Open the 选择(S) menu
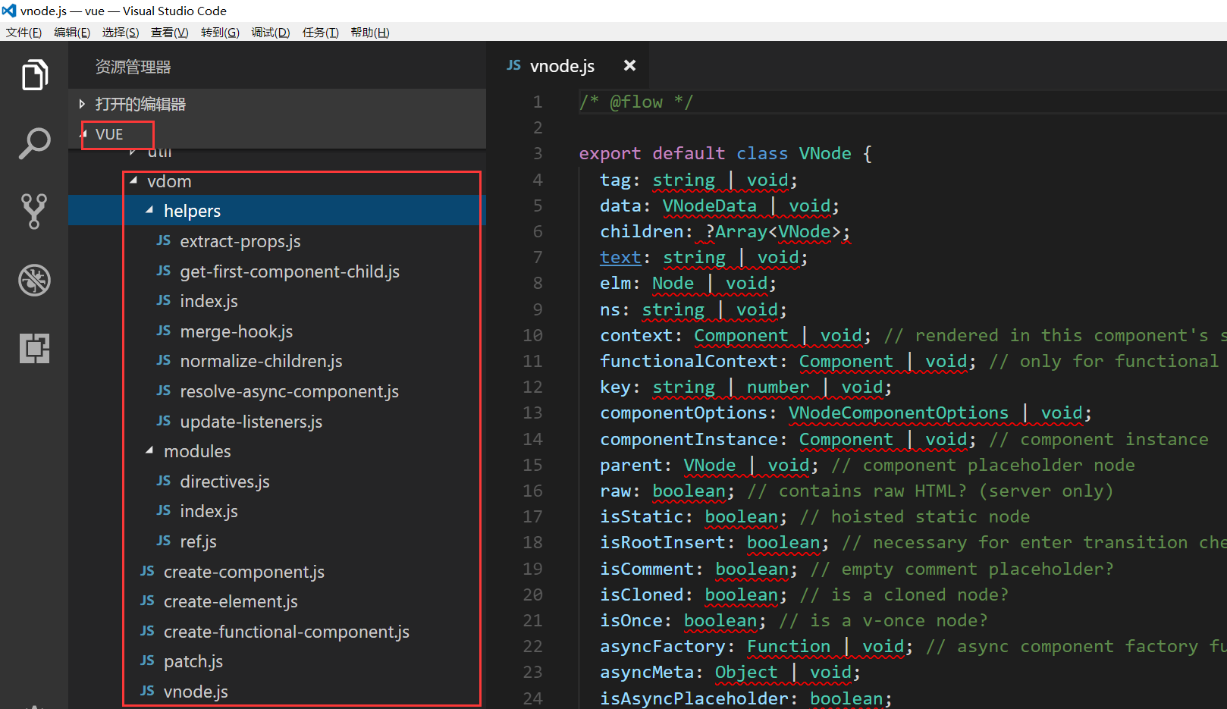Viewport: 1227px width, 709px height. [121, 32]
